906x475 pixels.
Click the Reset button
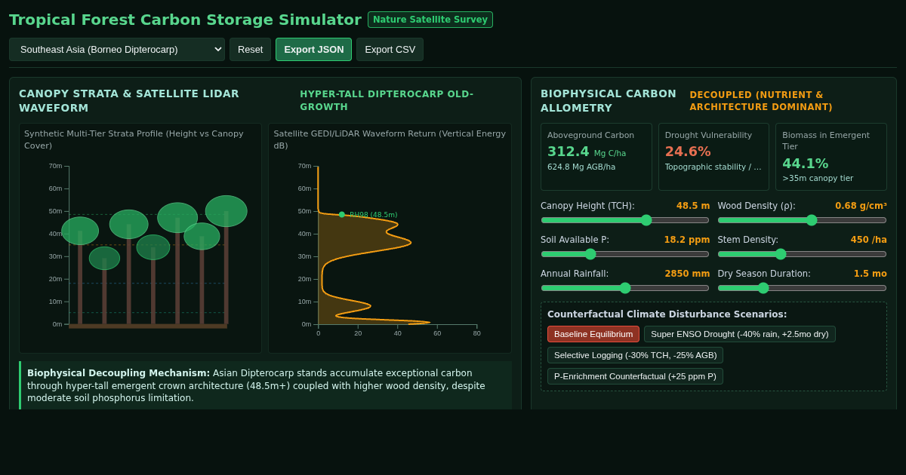(250, 50)
